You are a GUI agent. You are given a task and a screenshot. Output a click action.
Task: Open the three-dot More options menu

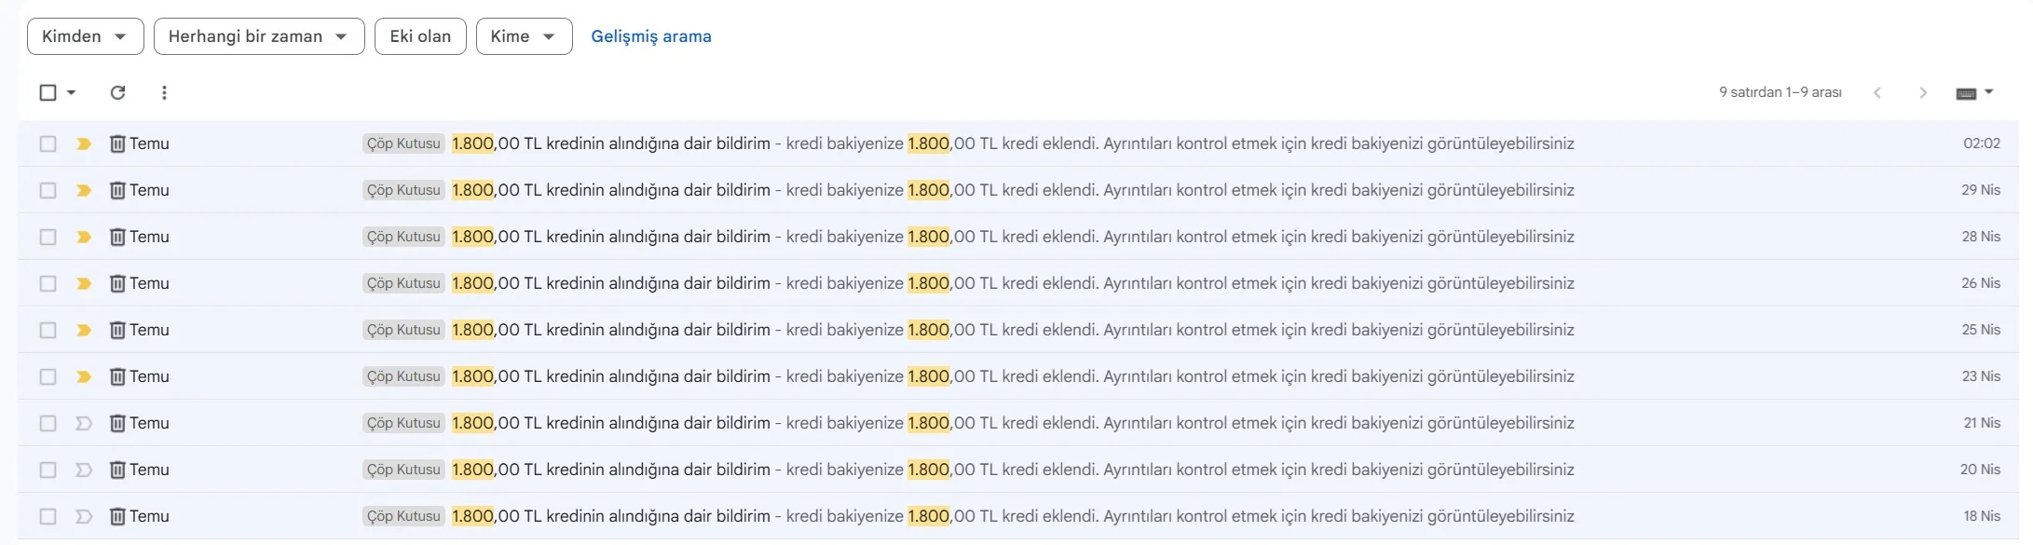[x=164, y=92]
